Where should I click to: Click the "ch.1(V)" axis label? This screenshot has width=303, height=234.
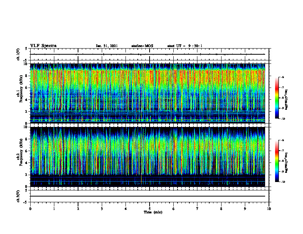[x=18, y=54]
